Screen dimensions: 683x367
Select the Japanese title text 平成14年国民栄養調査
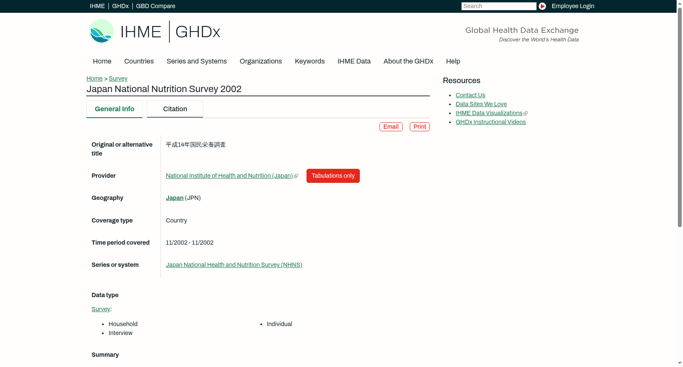196,145
